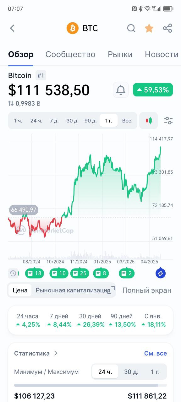Open the Рынки tab
Screen dimensions: 181x402
click(120, 54)
